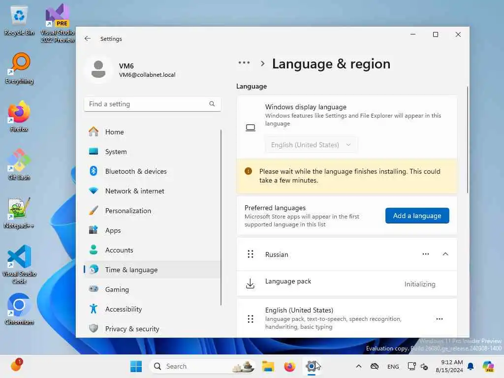Click the taskbar widgets icon with badge 1
Image resolution: width=504 pixels, height=378 pixels.
point(16,365)
